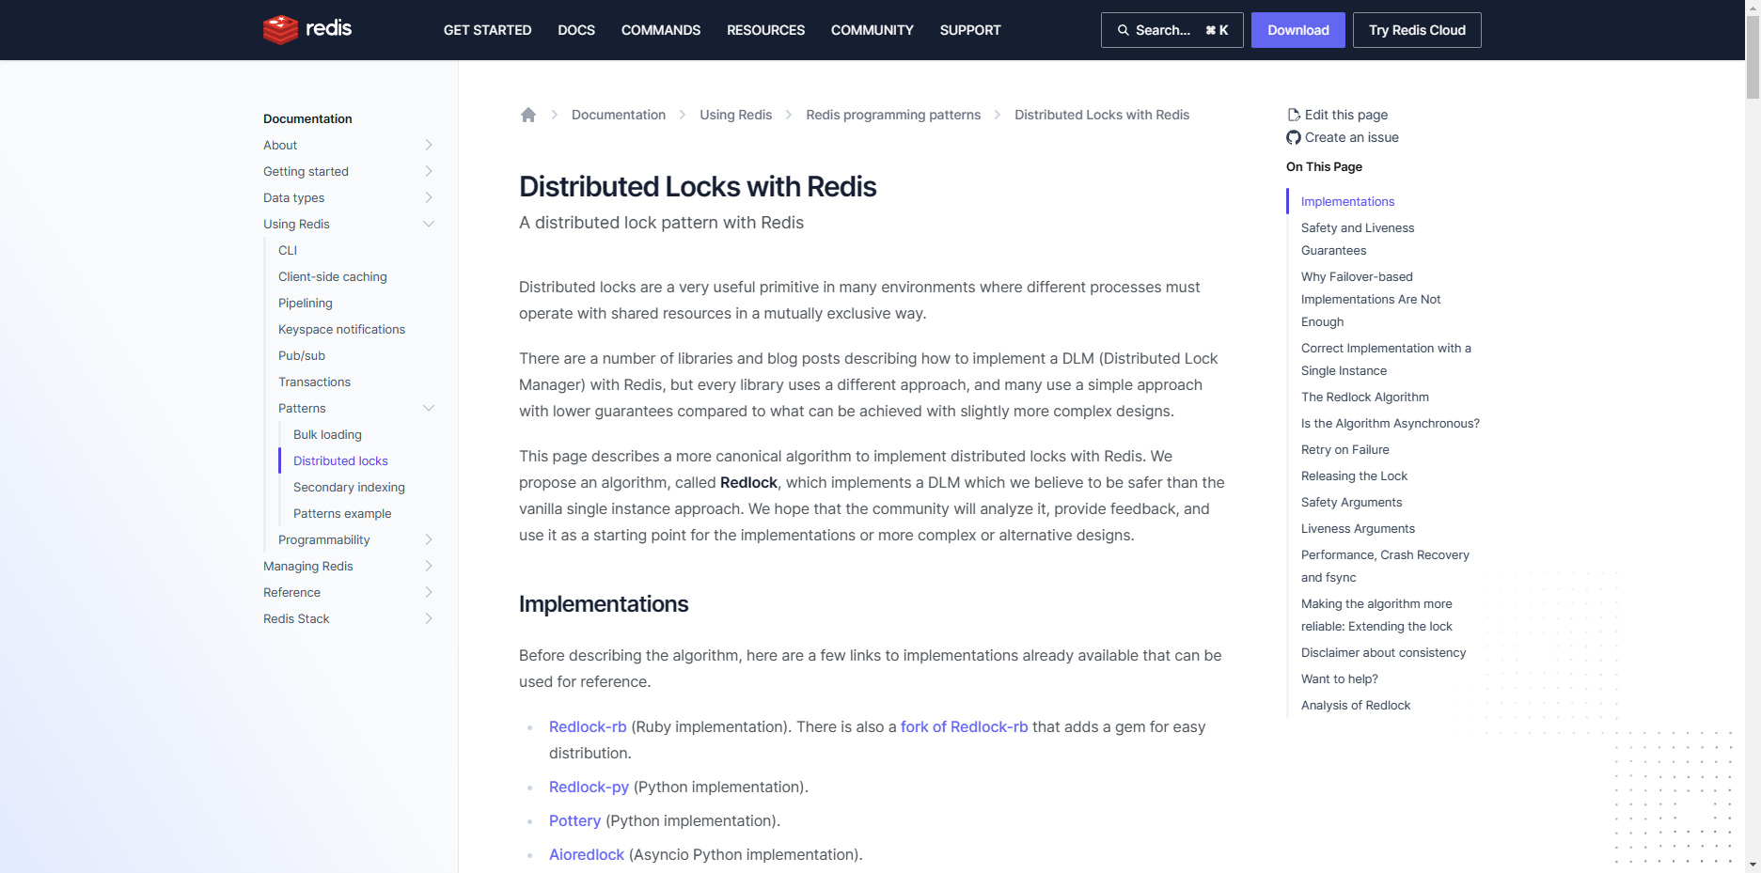The image size is (1761, 873).
Task: Click the home icon in the breadcrumb
Action: 528,114
